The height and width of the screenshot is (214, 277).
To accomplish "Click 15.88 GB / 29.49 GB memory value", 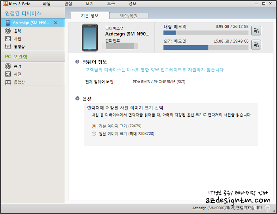I will pyautogui.click(x=231, y=41).
